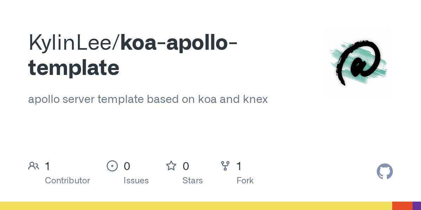Screen dimensions: 421x210
Task: Select the repository description text
Action: [148, 99]
